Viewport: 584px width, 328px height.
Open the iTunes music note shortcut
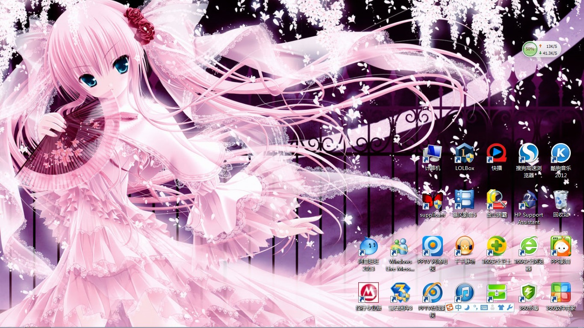464,293
